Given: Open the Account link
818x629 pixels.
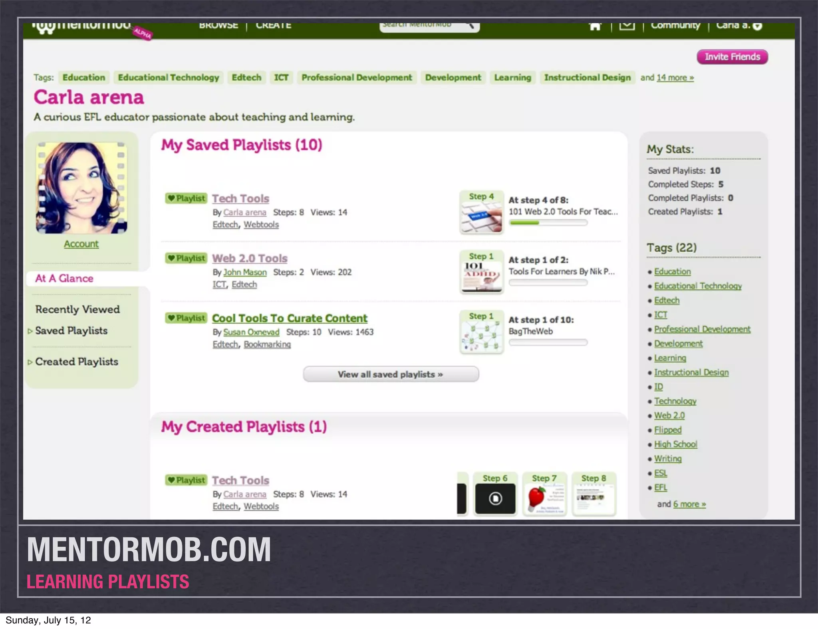Looking at the screenshot, I should (x=81, y=244).
